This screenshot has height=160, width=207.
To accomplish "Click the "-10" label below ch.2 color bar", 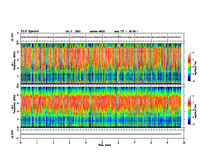I will coord(193,124).
